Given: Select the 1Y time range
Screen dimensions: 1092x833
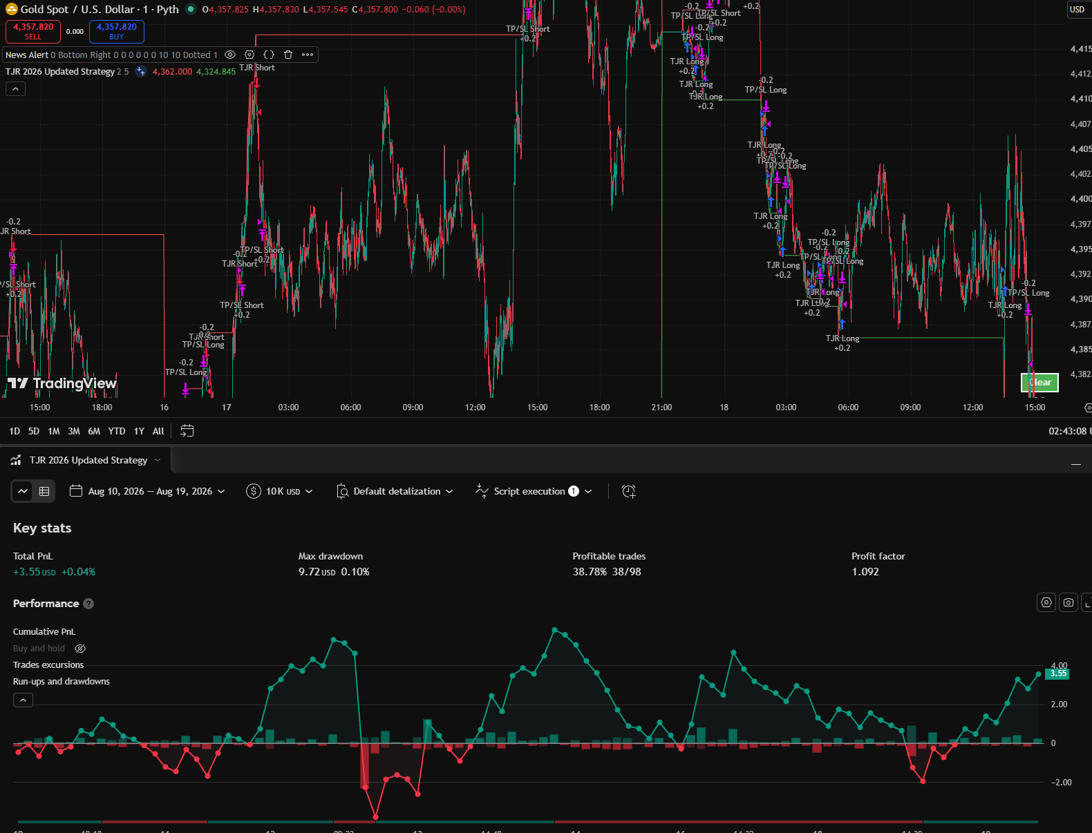Looking at the screenshot, I should tap(139, 431).
